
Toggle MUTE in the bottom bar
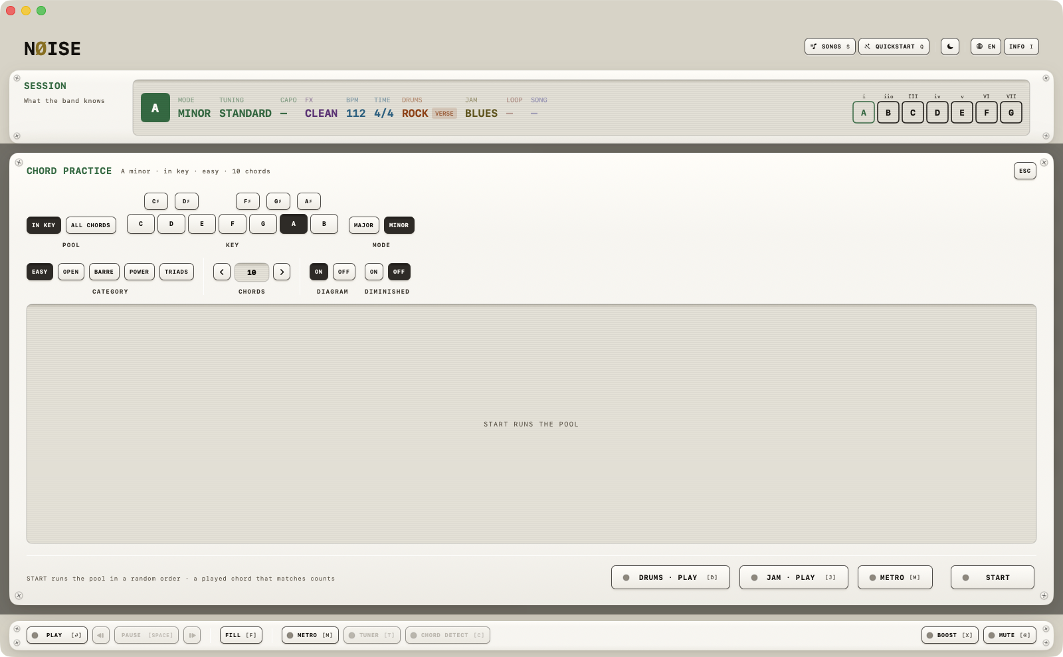1010,635
